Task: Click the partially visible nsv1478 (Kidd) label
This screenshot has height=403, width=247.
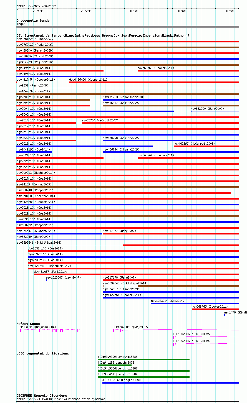Action: 236,312
